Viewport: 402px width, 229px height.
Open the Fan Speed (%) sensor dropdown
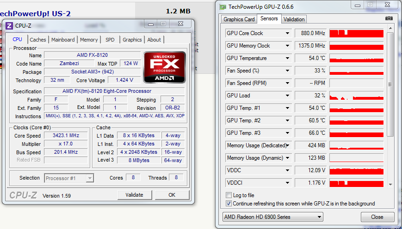(287, 71)
